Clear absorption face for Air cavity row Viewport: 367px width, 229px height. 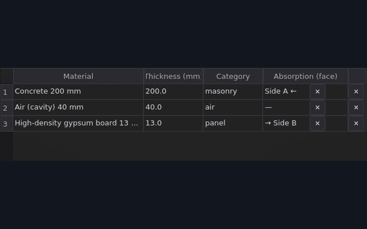[317, 107]
